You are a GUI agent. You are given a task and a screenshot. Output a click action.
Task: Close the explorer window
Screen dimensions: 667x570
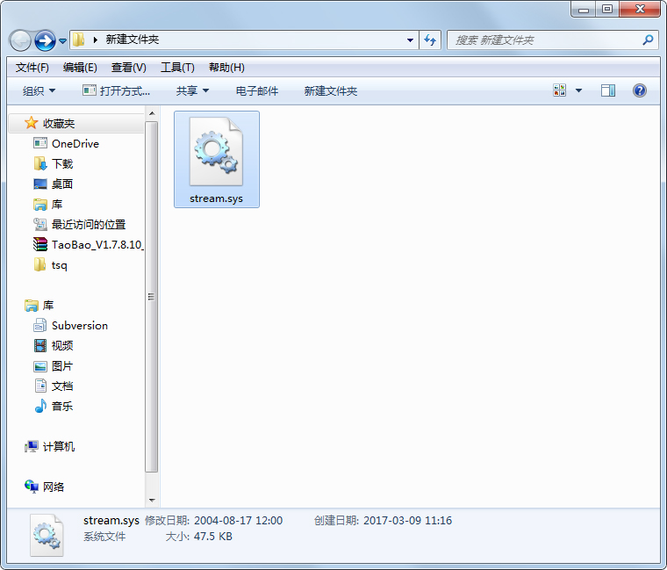pos(640,10)
